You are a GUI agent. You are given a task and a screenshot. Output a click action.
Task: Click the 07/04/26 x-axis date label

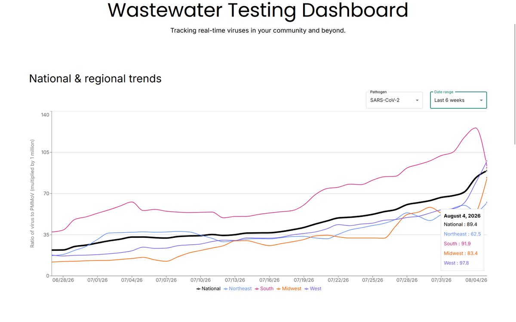point(132,280)
